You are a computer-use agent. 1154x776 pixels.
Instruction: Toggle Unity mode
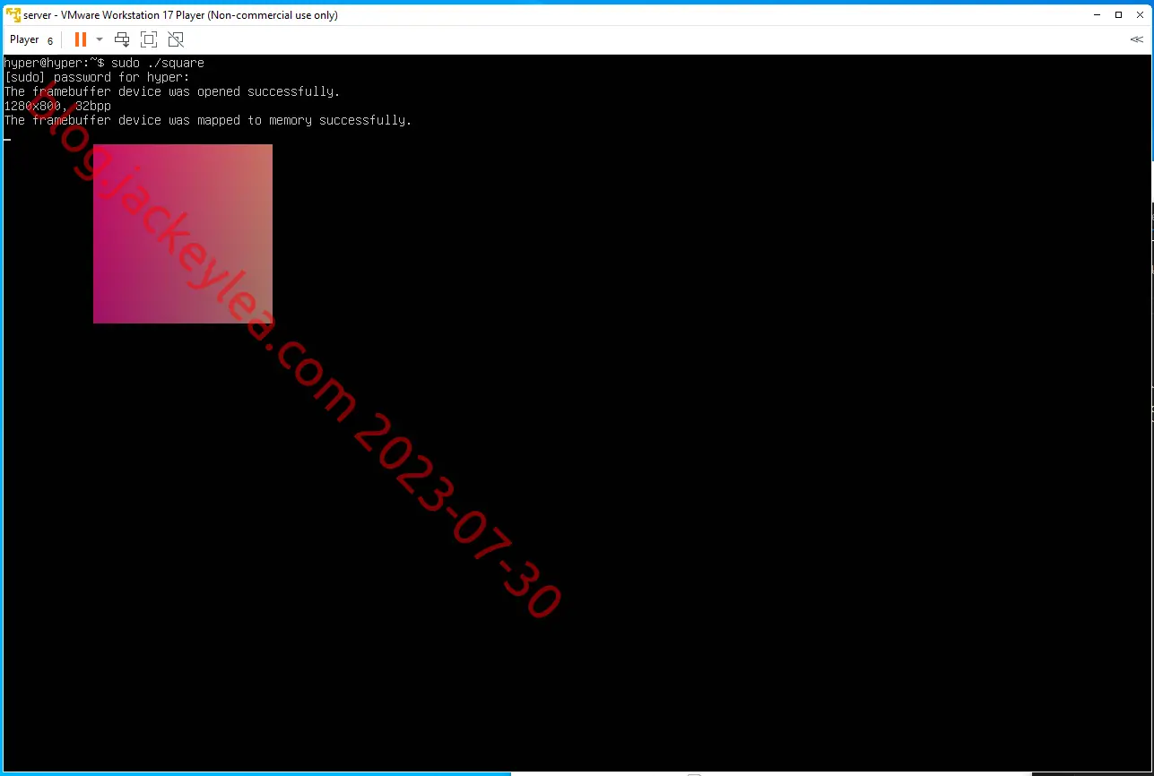[176, 39]
